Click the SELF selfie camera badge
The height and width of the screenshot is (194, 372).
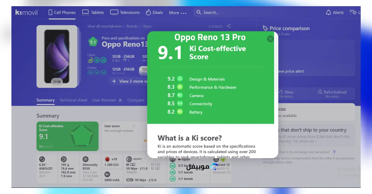tap(130, 180)
